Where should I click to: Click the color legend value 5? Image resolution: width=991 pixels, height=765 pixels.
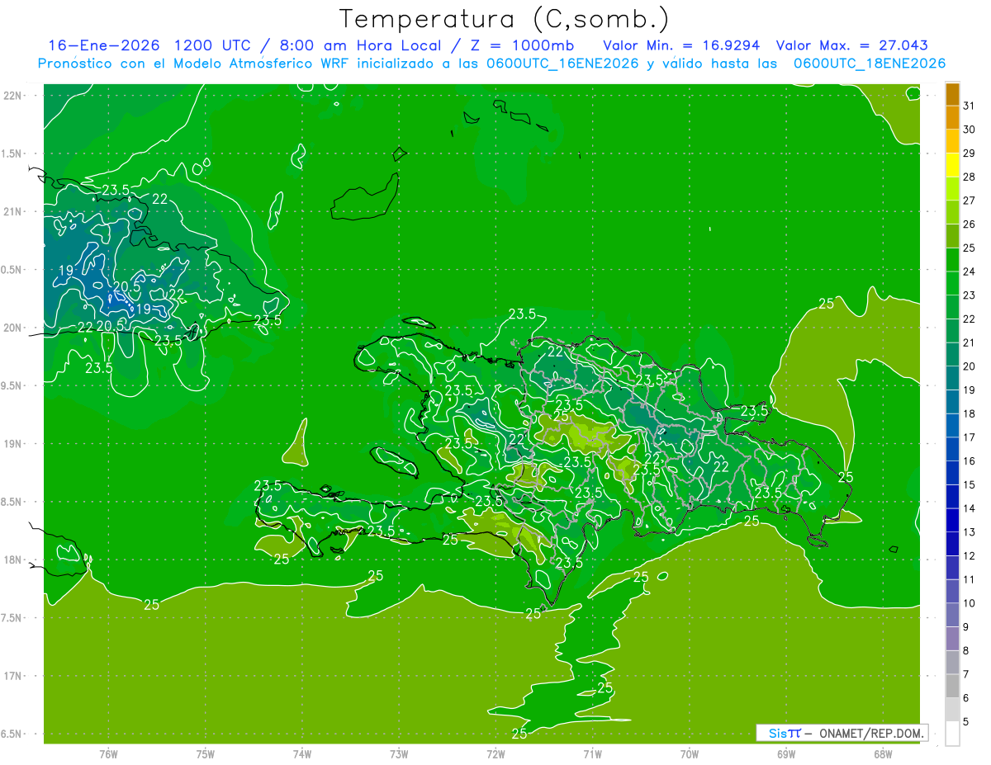coord(966,722)
